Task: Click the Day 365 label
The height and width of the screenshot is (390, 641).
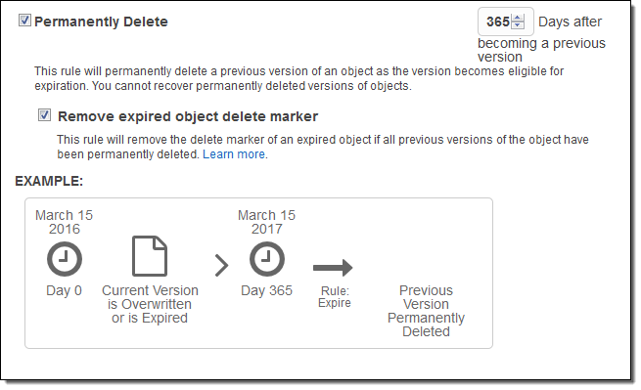Action: [x=266, y=290]
